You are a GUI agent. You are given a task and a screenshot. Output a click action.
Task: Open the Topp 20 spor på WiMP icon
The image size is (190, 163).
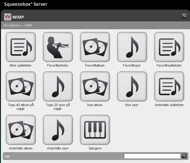click(58, 86)
